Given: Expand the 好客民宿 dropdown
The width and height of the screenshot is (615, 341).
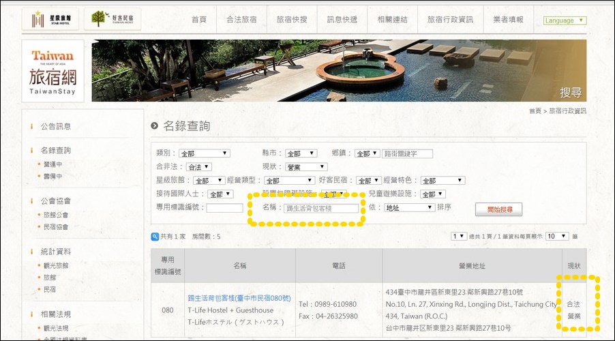Looking at the screenshot, I should [369, 181].
